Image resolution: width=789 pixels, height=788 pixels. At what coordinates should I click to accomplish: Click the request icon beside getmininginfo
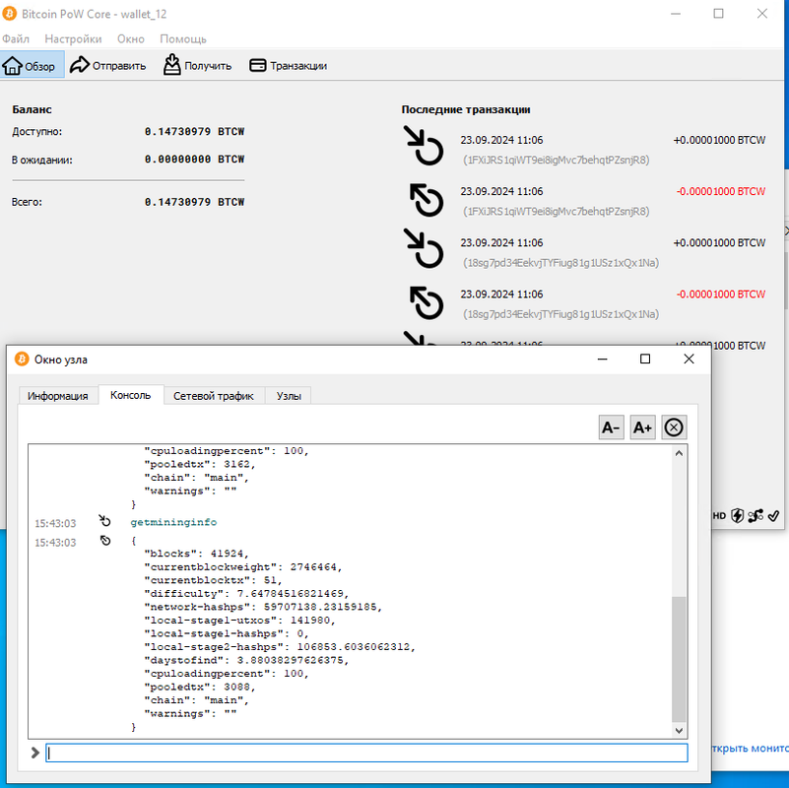(x=104, y=520)
